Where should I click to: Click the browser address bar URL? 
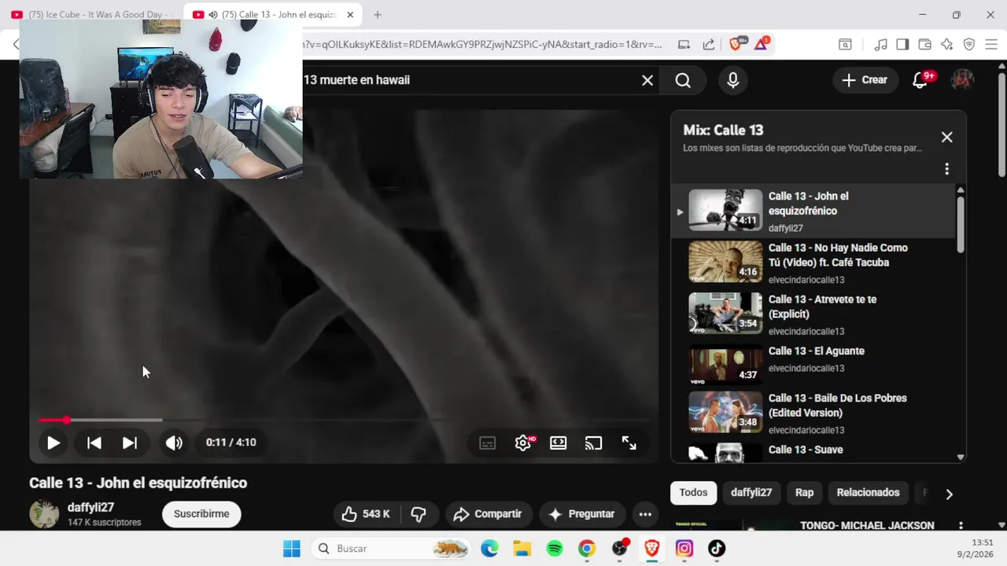coord(483,45)
